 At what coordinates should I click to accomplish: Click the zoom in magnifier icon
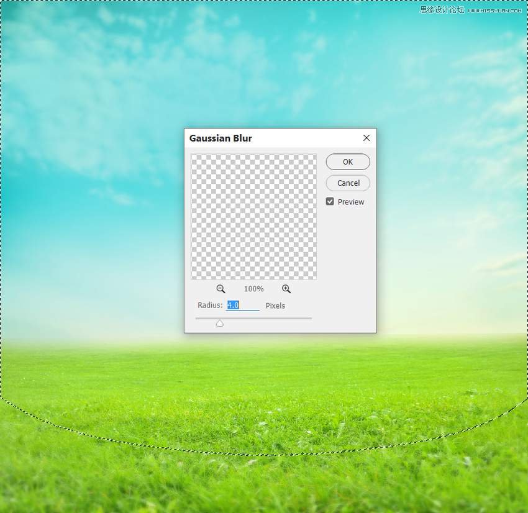pyautogui.click(x=286, y=289)
